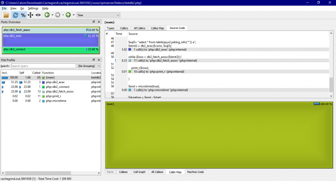Switch to the Call Graph tab
The image size is (336, 181).
point(139,172)
